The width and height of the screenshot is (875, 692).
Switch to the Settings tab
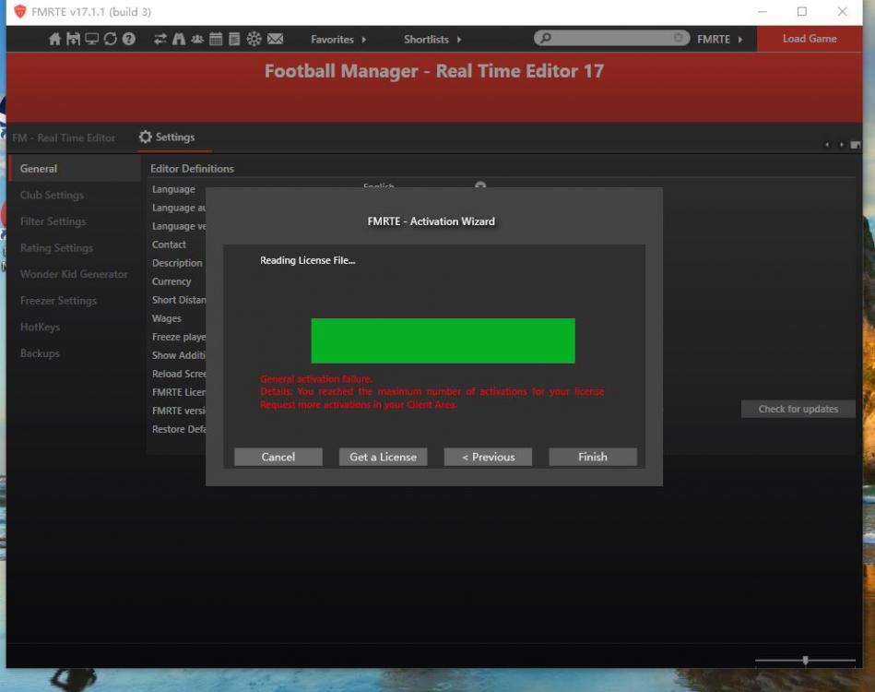coord(167,137)
